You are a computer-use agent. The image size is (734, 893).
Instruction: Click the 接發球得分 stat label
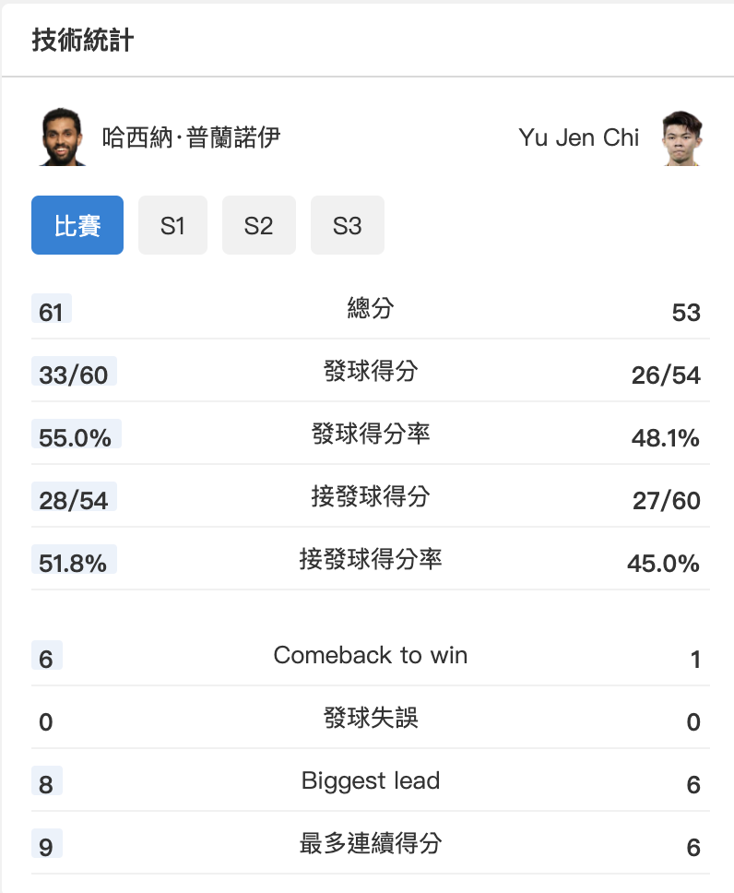[371, 496]
